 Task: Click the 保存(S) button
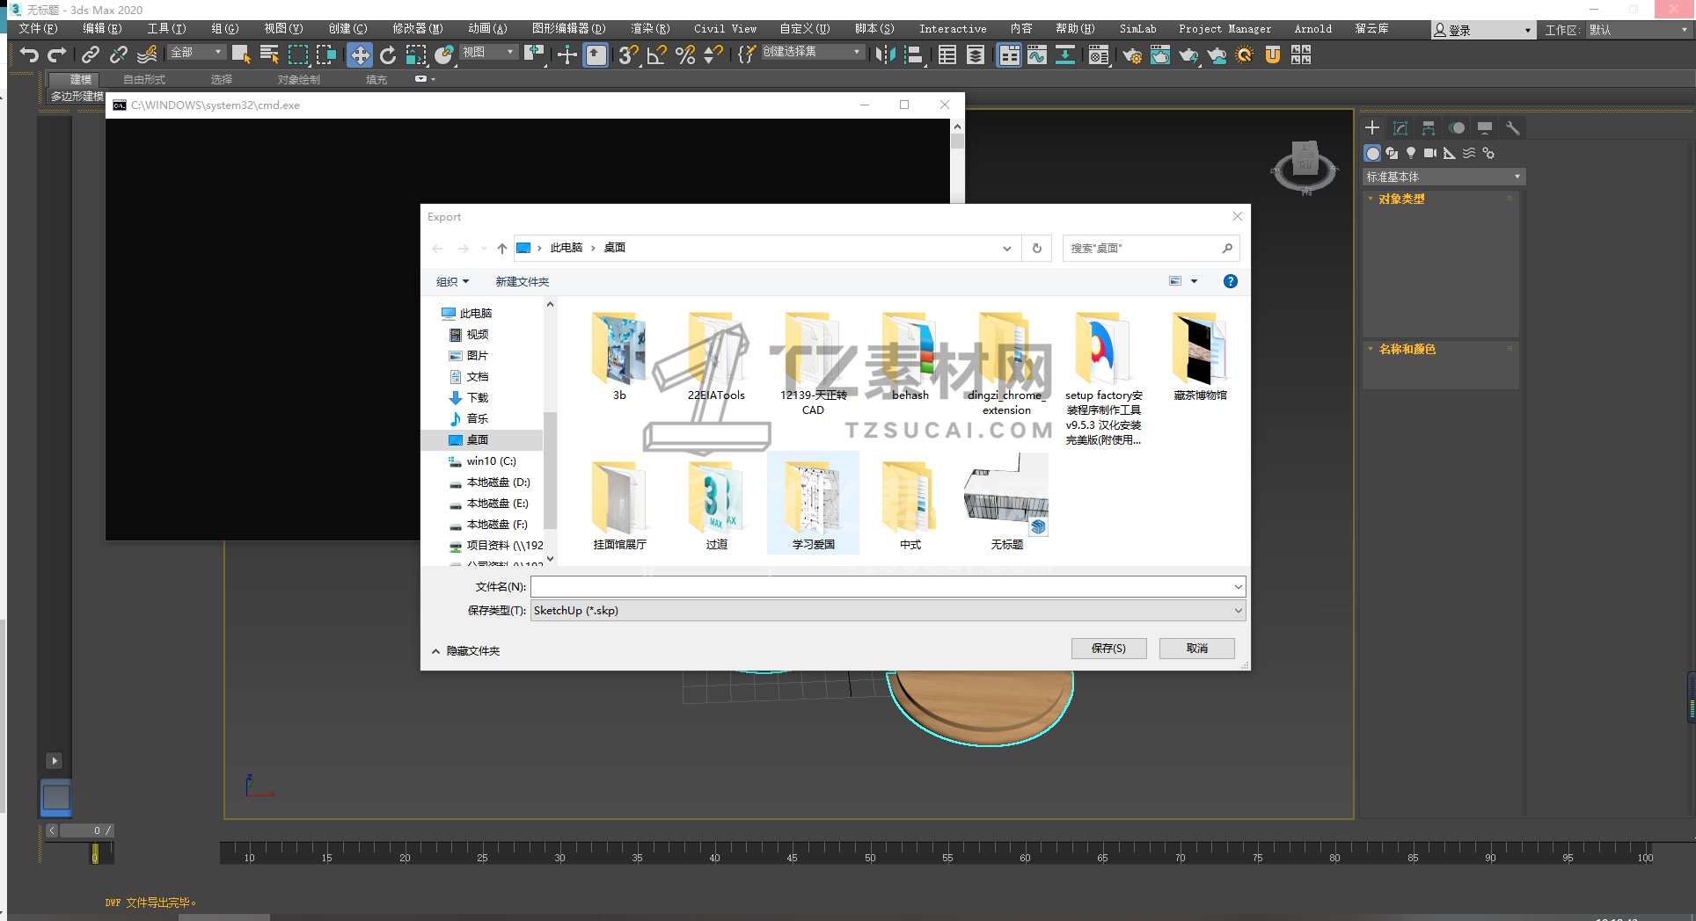tap(1108, 649)
